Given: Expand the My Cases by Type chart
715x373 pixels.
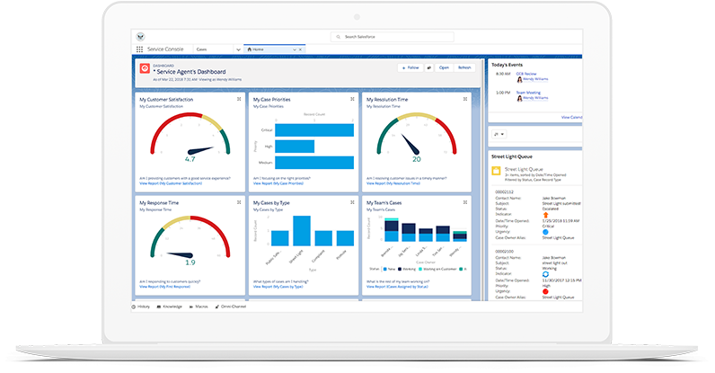Looking at the screenshot, I should tap(351, 203).
